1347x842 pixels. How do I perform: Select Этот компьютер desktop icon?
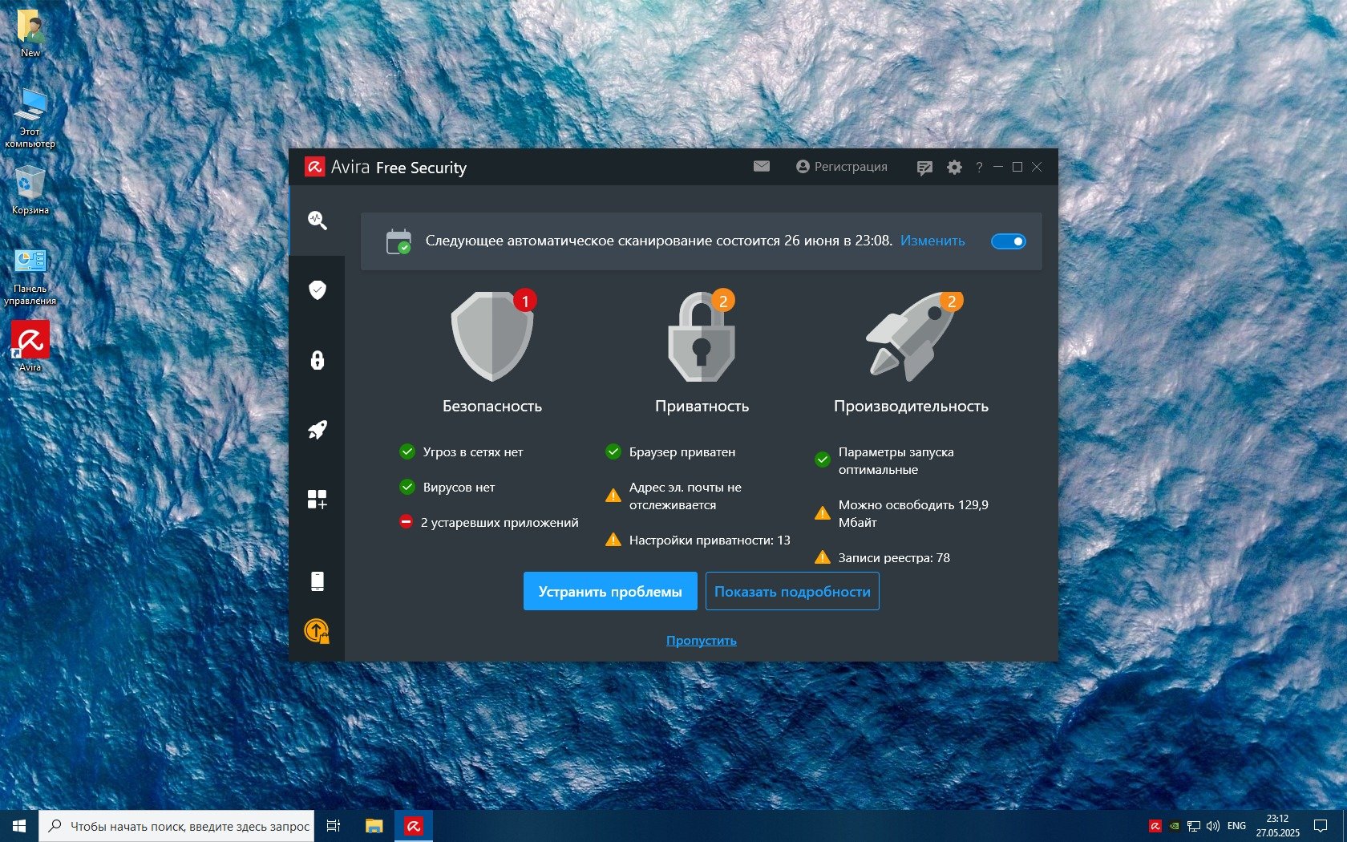tap(30, 119)
